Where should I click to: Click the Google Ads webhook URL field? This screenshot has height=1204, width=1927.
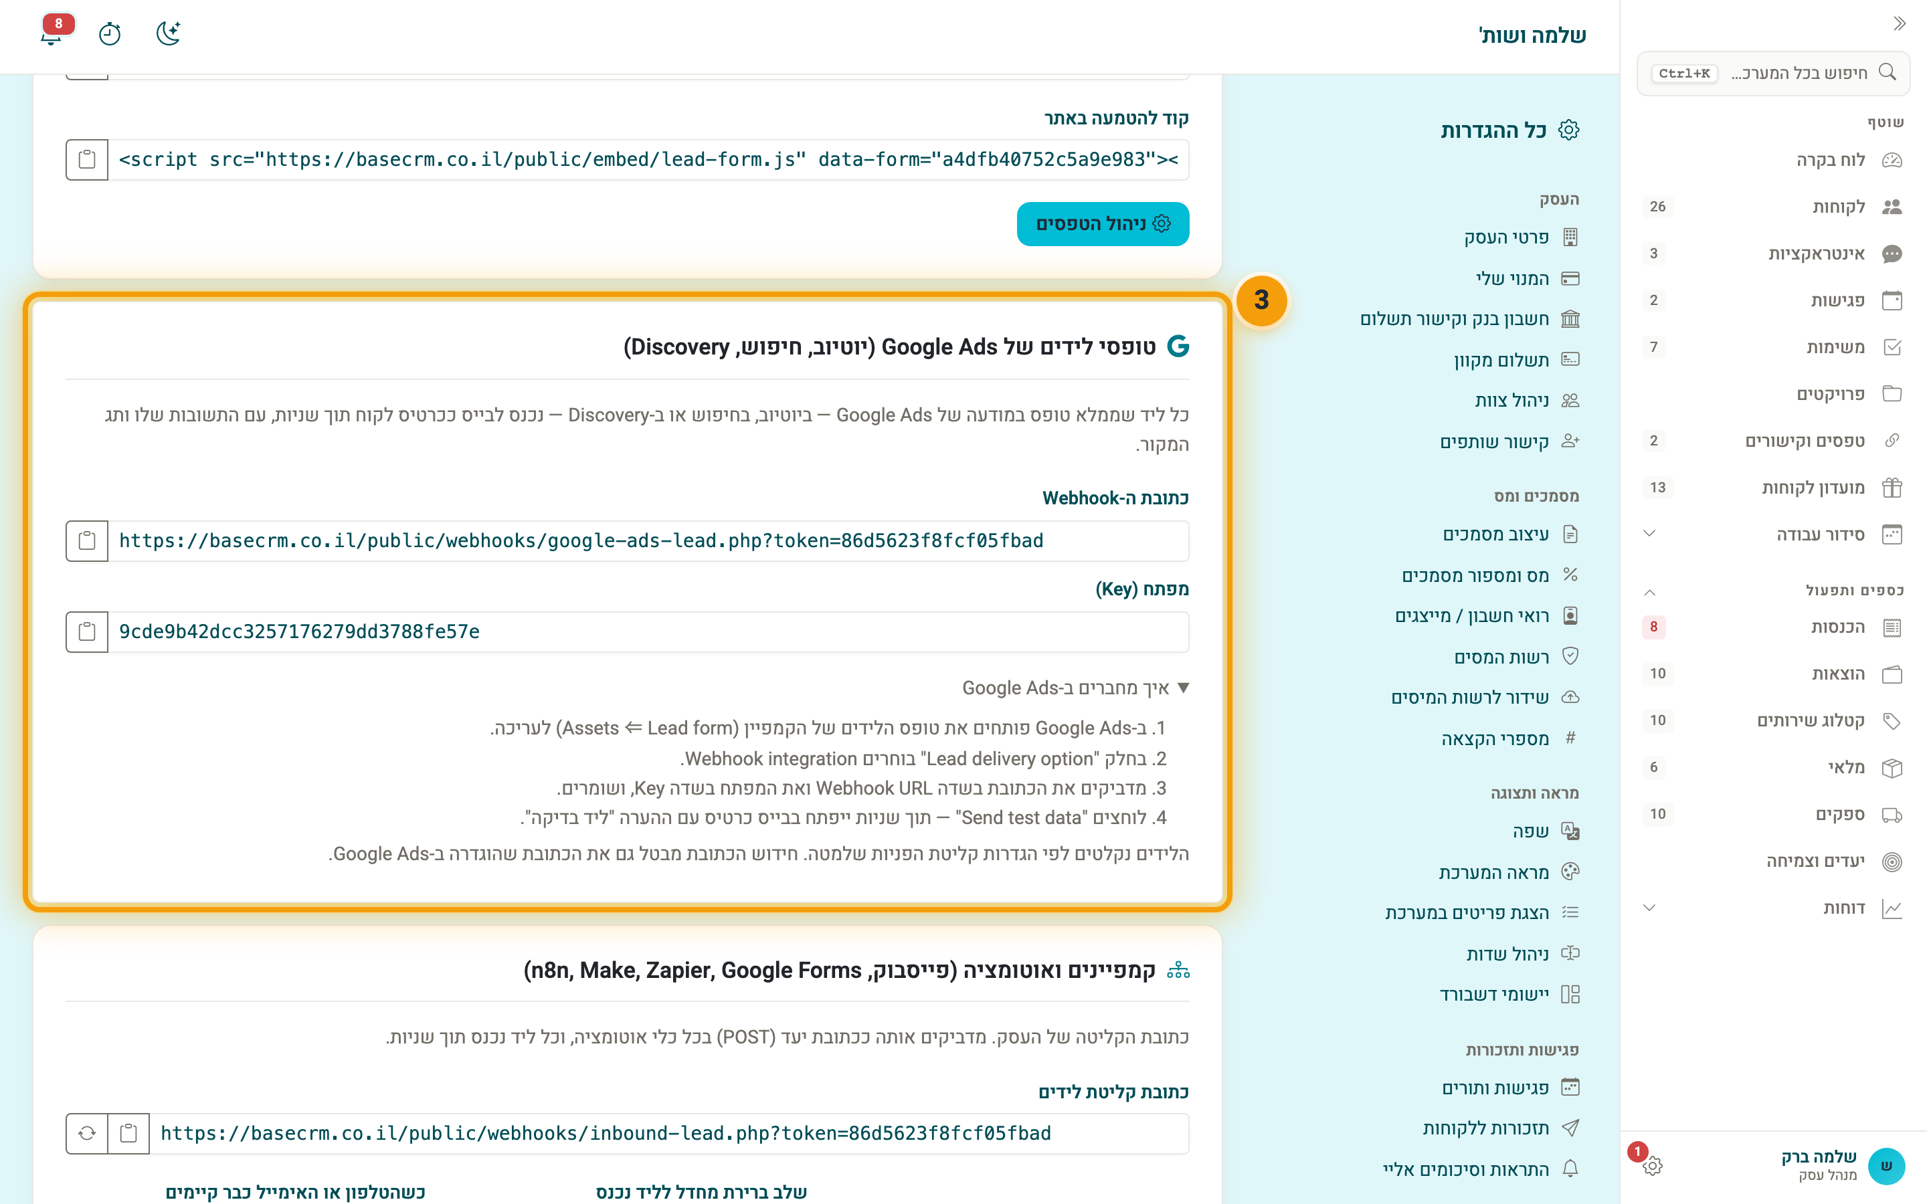pyautogui.click(x=648, y=542)
